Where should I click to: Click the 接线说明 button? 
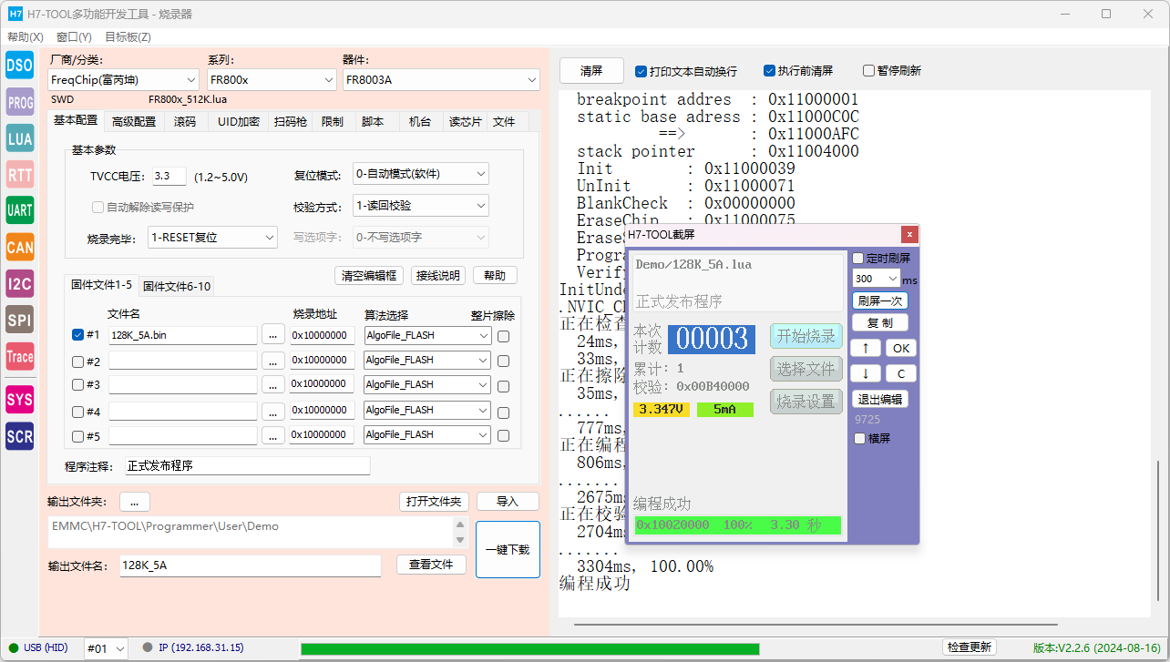(438, 275)
